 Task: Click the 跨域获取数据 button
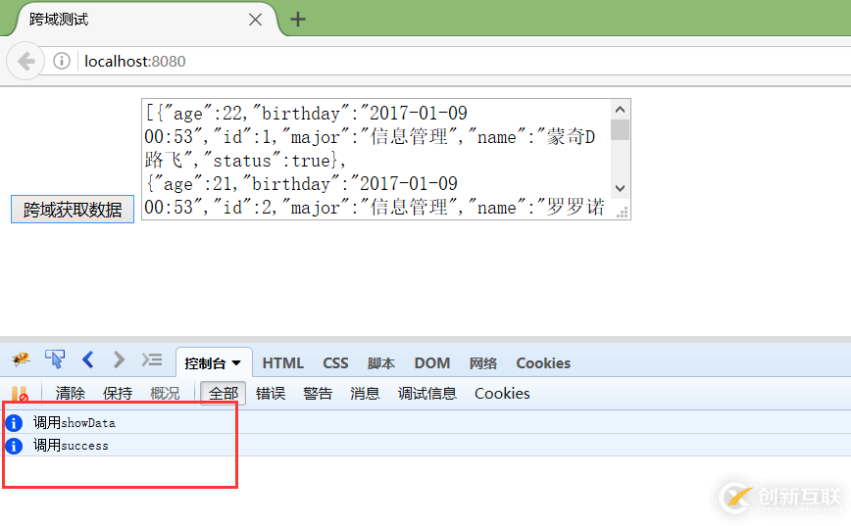pyautogui.click(x=73, y=210)
